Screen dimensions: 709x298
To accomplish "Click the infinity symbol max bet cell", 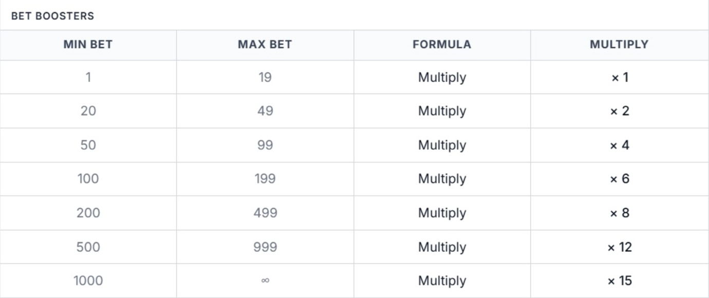I will [x=265, y=281].
